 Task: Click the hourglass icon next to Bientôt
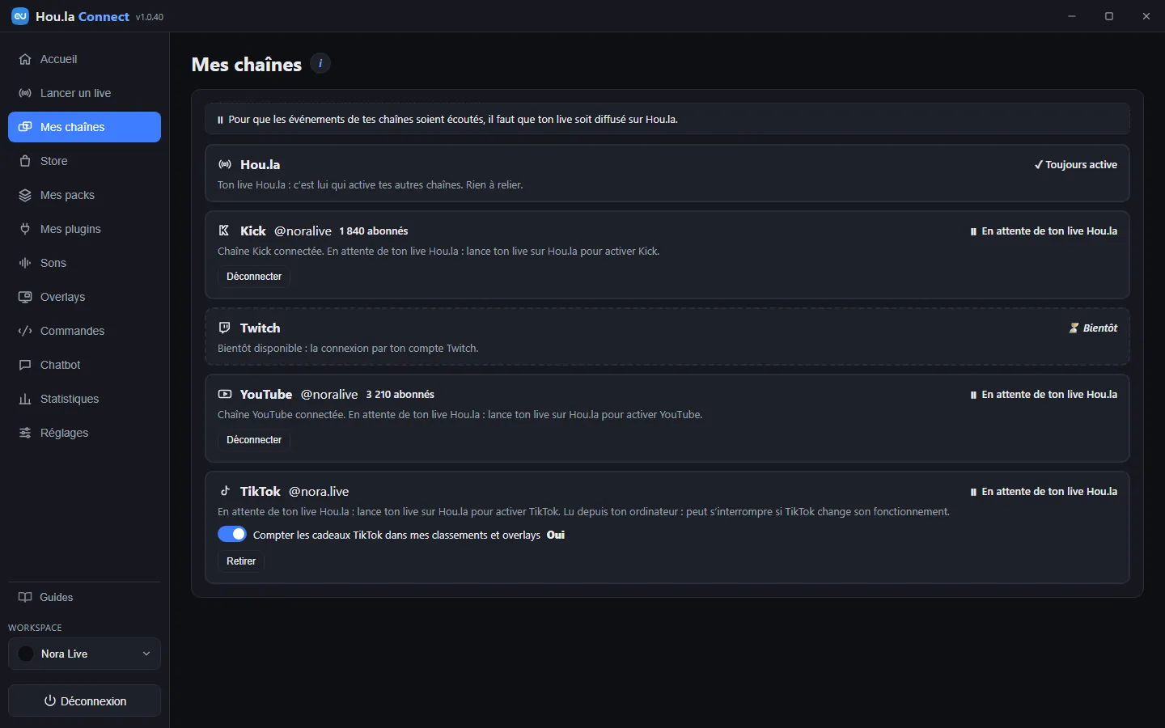coord(1074,328)
